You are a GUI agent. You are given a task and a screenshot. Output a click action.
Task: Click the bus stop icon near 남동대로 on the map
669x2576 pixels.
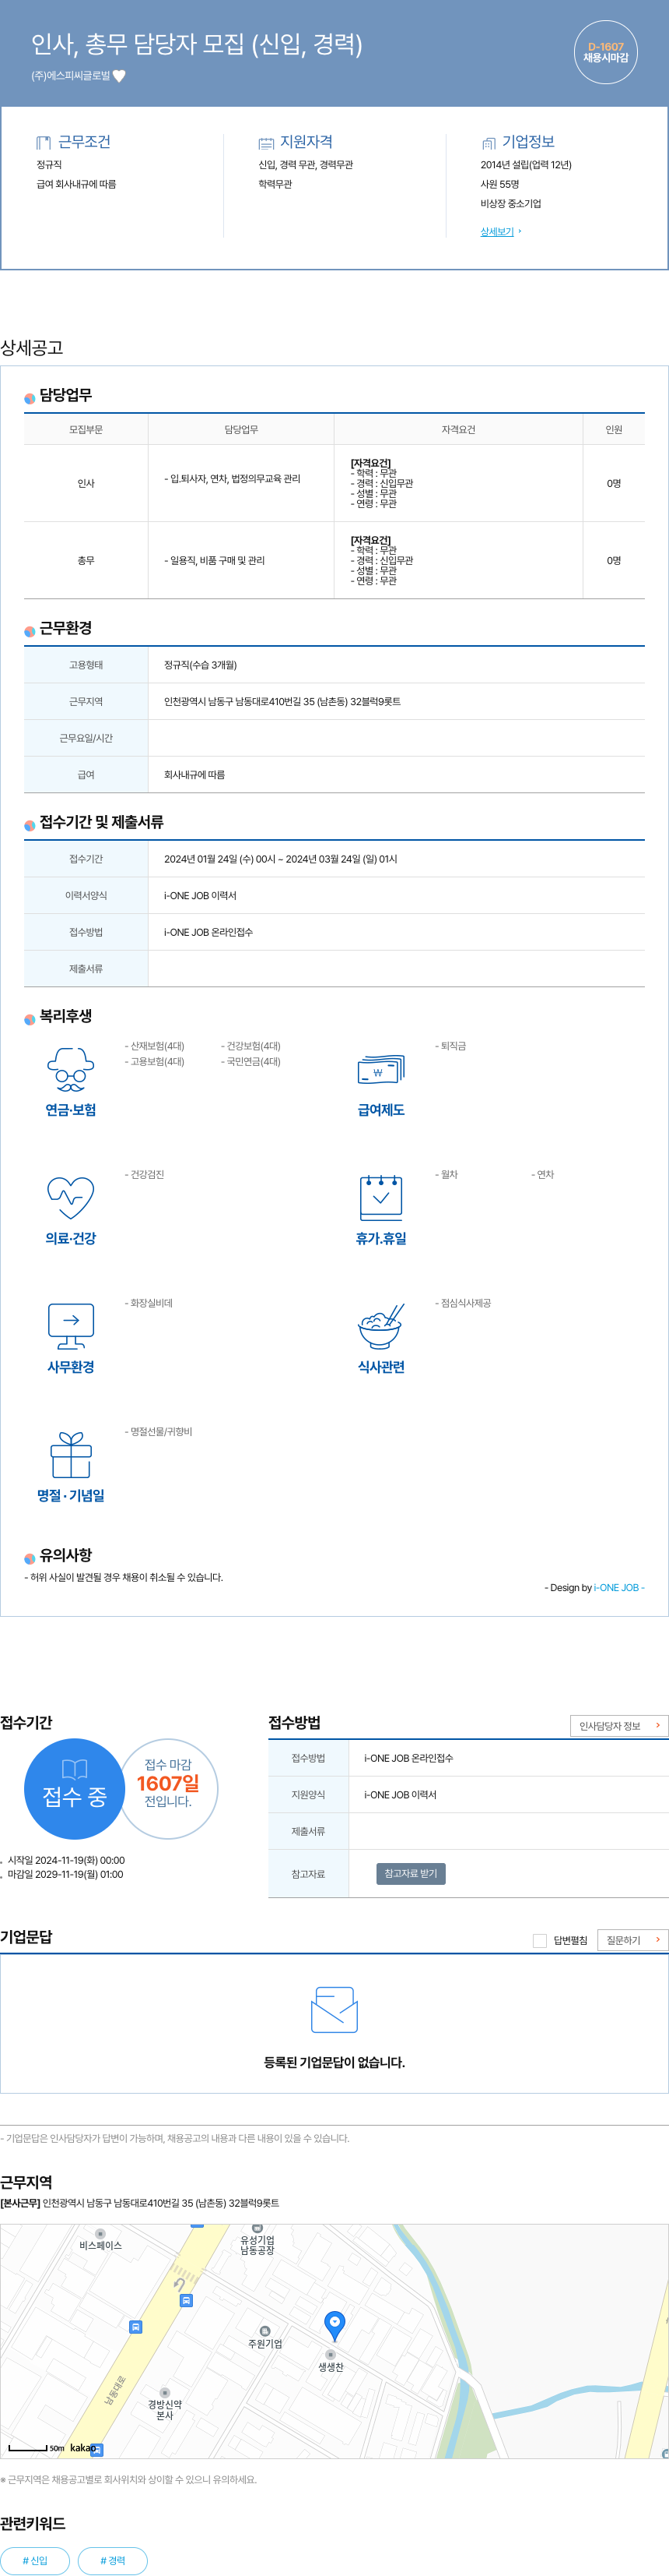136,2327
